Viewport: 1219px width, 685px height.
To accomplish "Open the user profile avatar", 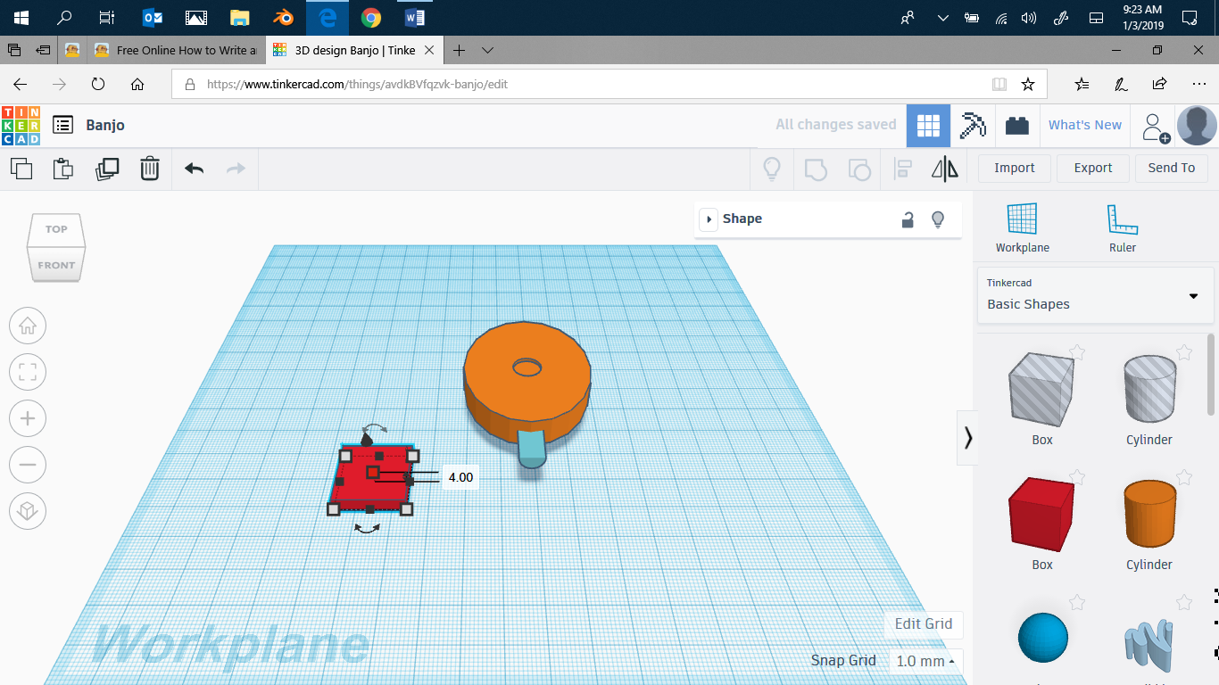I will pos(1197,126).
